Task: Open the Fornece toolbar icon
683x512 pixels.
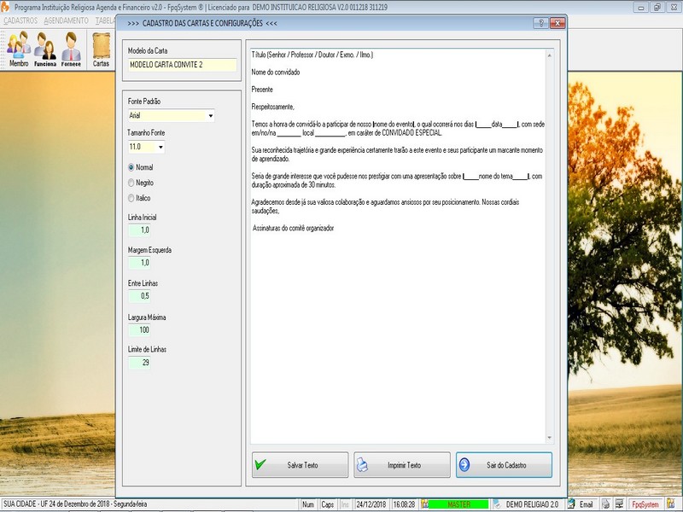Action: click(71, 49)
